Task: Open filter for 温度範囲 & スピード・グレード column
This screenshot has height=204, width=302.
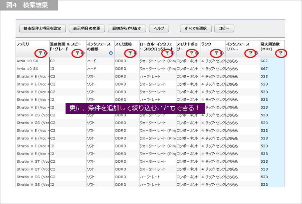Action: point(77,53)
